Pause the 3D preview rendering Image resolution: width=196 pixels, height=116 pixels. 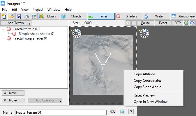click(x=146, y=23)
